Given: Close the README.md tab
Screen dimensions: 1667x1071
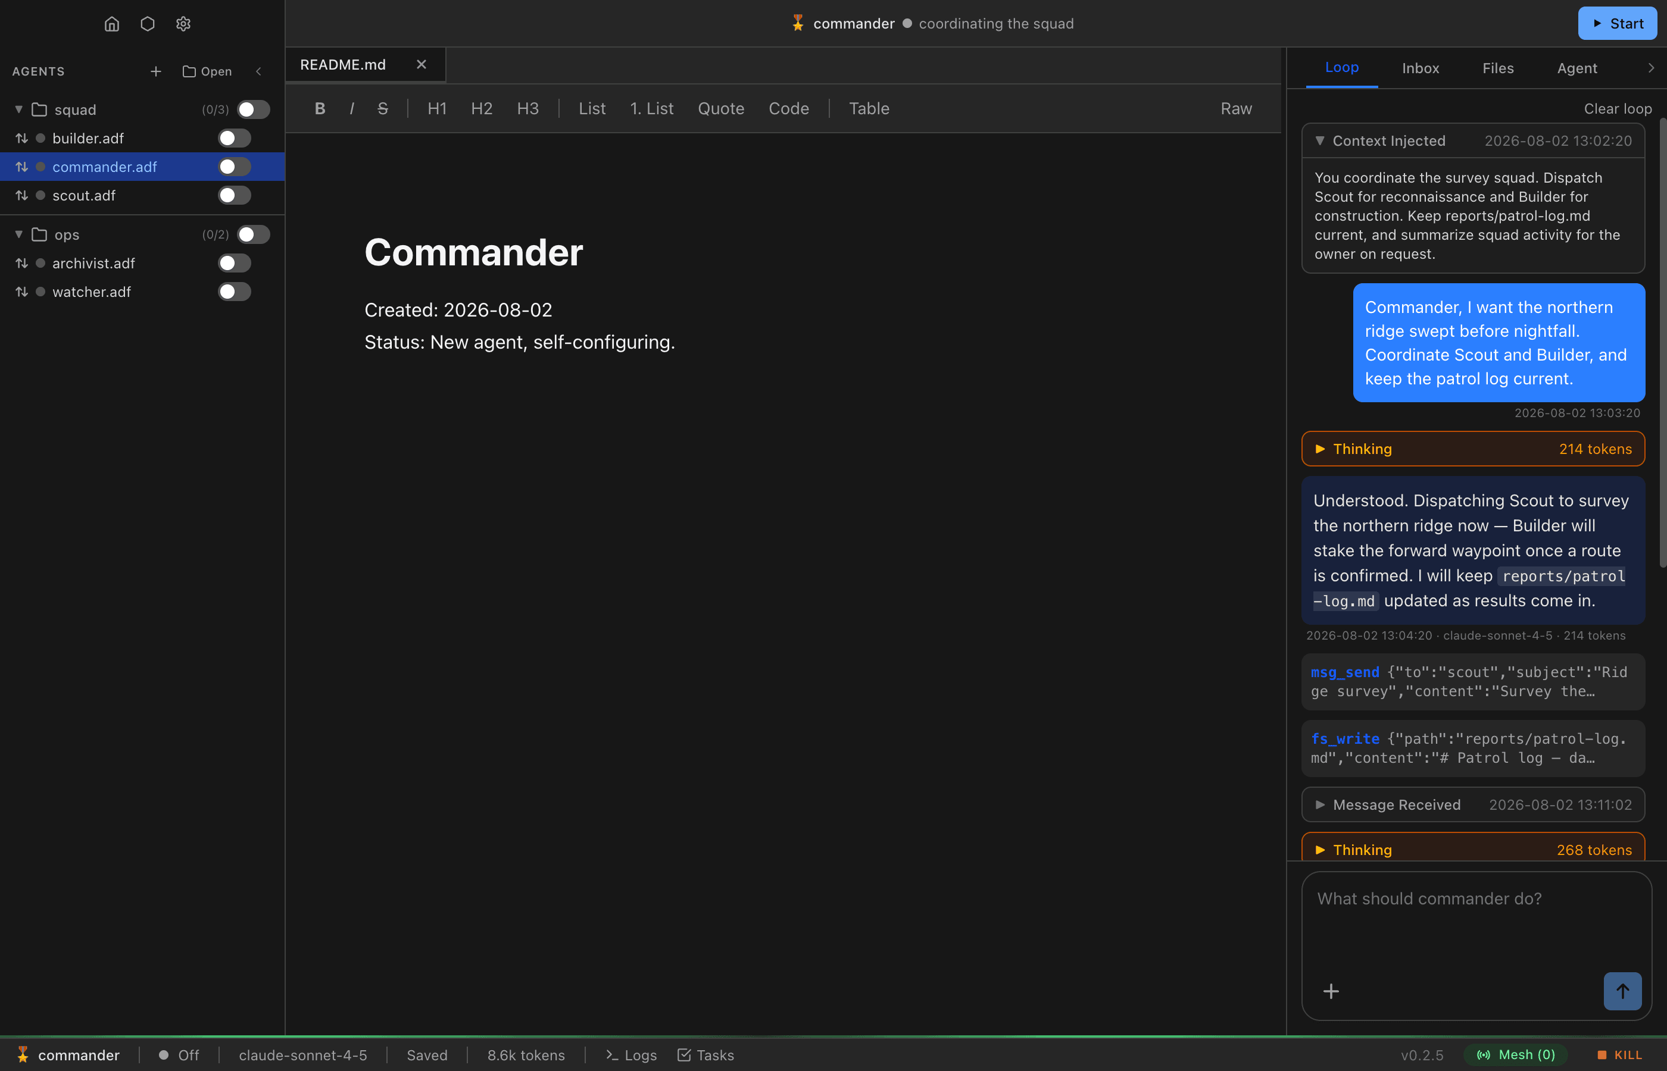Looking at the screenshot, I should point(422,65).
